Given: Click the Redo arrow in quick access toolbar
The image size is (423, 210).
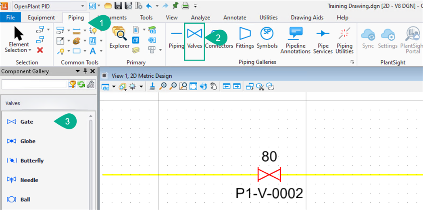Looking at the screenshot, I should [166, 6].
